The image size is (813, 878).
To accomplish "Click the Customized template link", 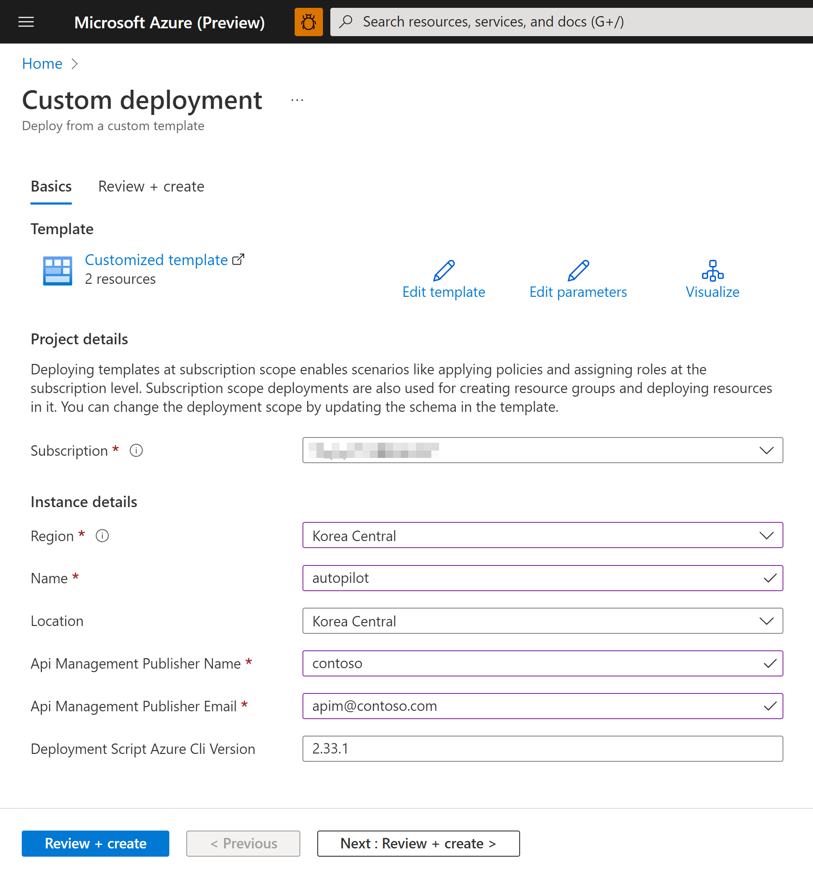I will (157, 260).
